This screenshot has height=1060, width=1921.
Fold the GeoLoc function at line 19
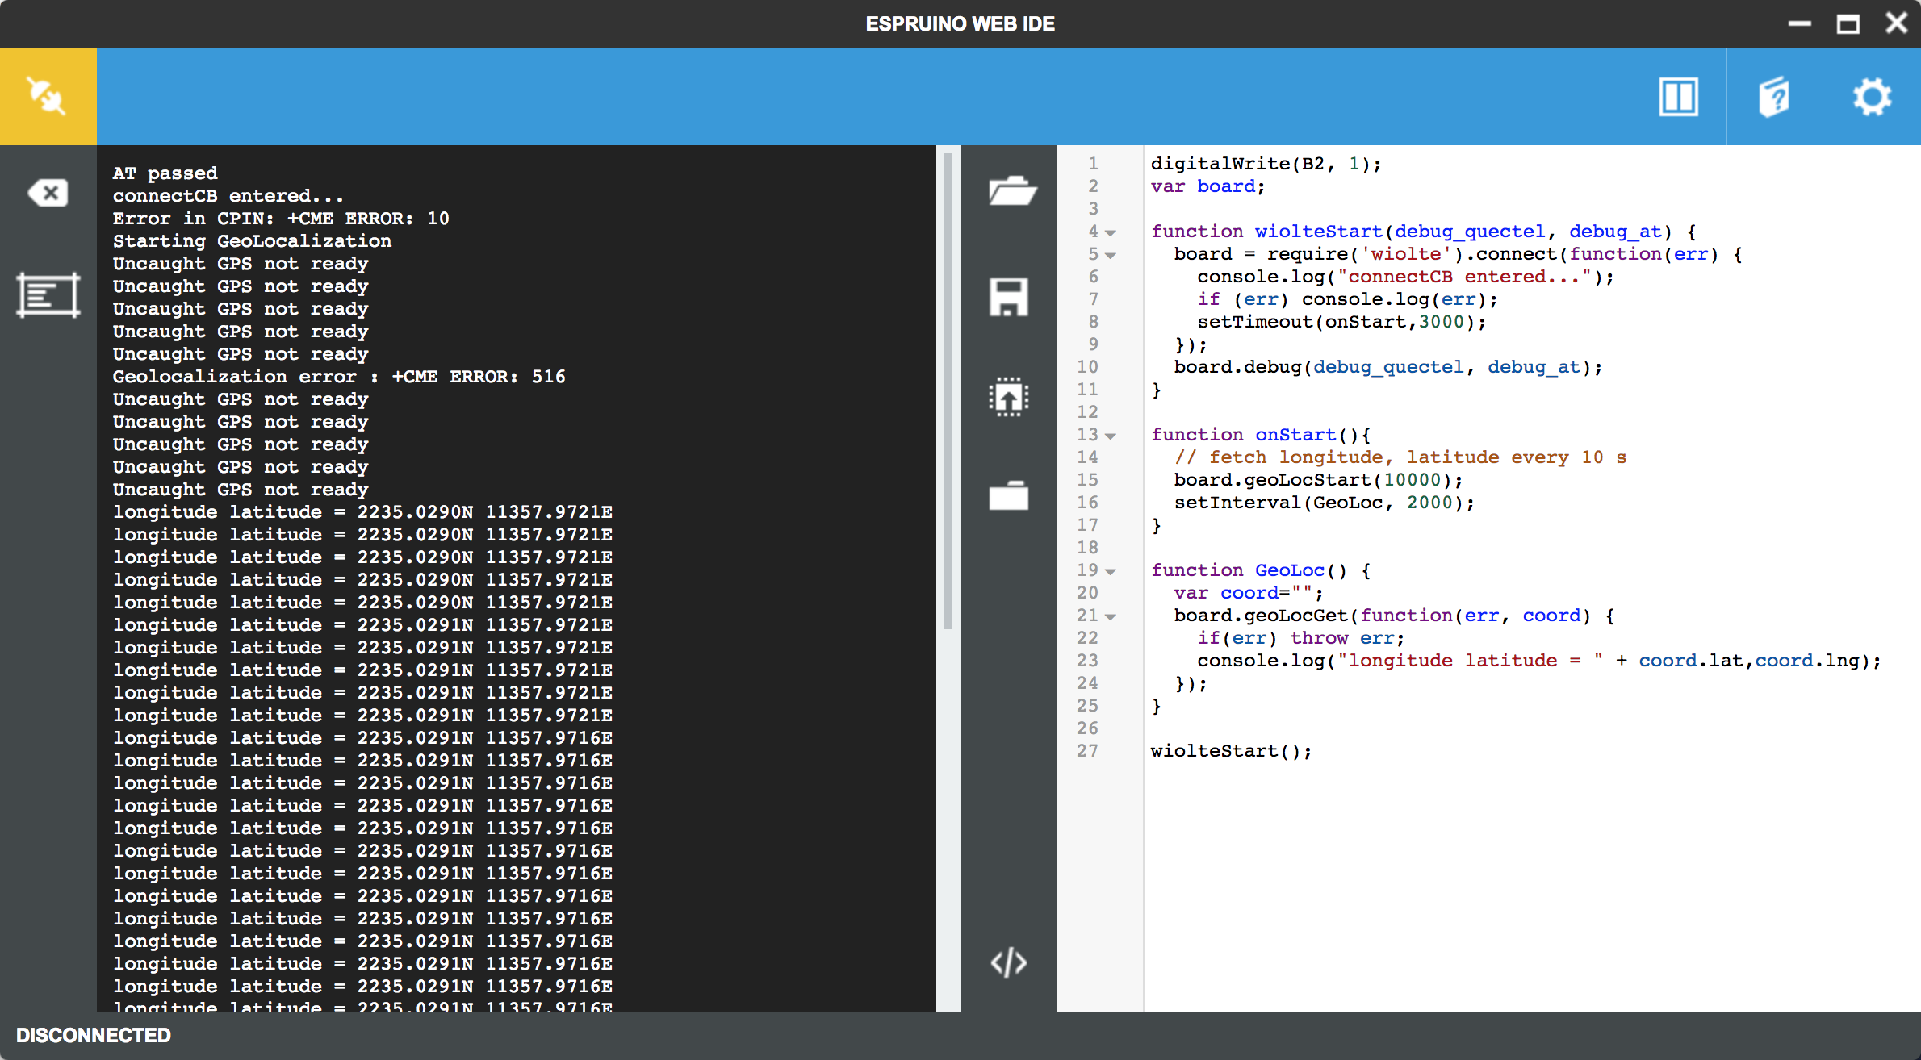[1111, 572]
